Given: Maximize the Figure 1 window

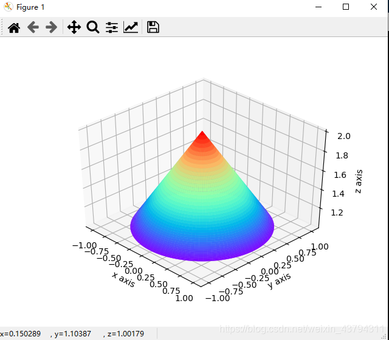Looking at the screenshot, I should coord(346,7).
